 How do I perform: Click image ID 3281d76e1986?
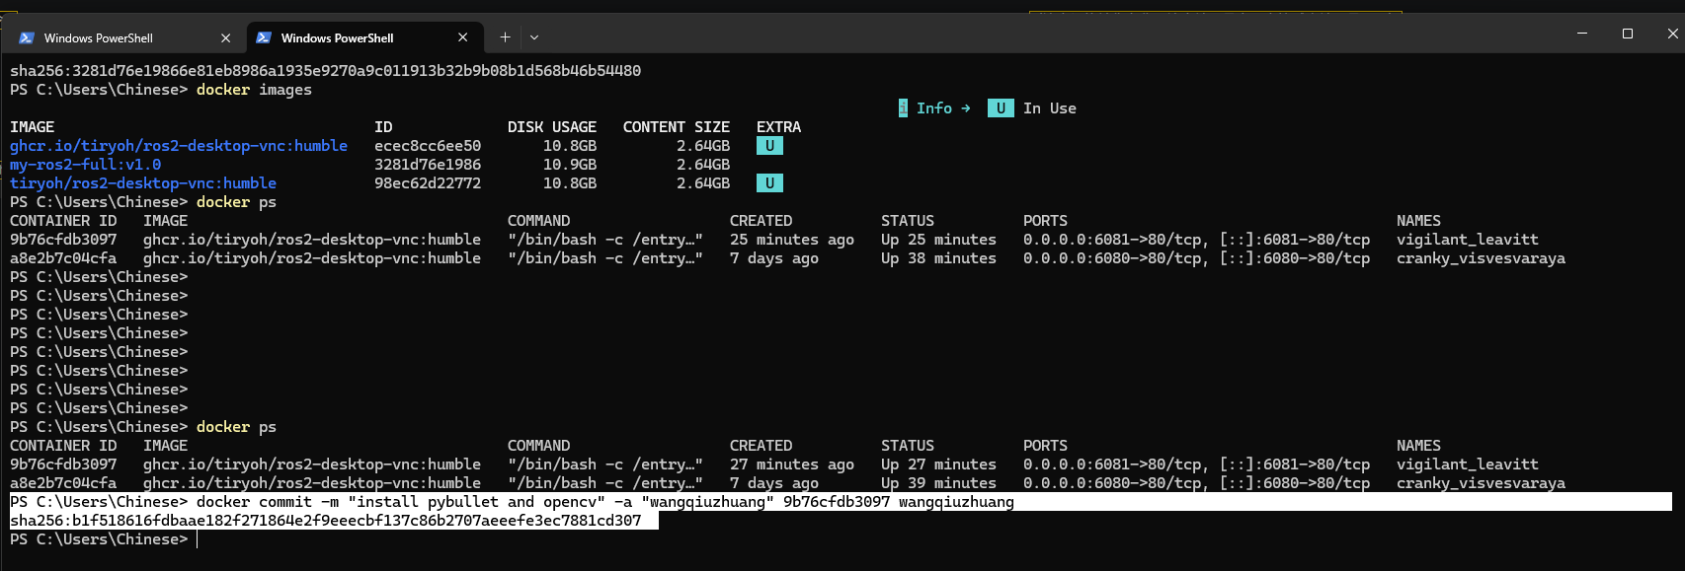[x=428, y=165]
